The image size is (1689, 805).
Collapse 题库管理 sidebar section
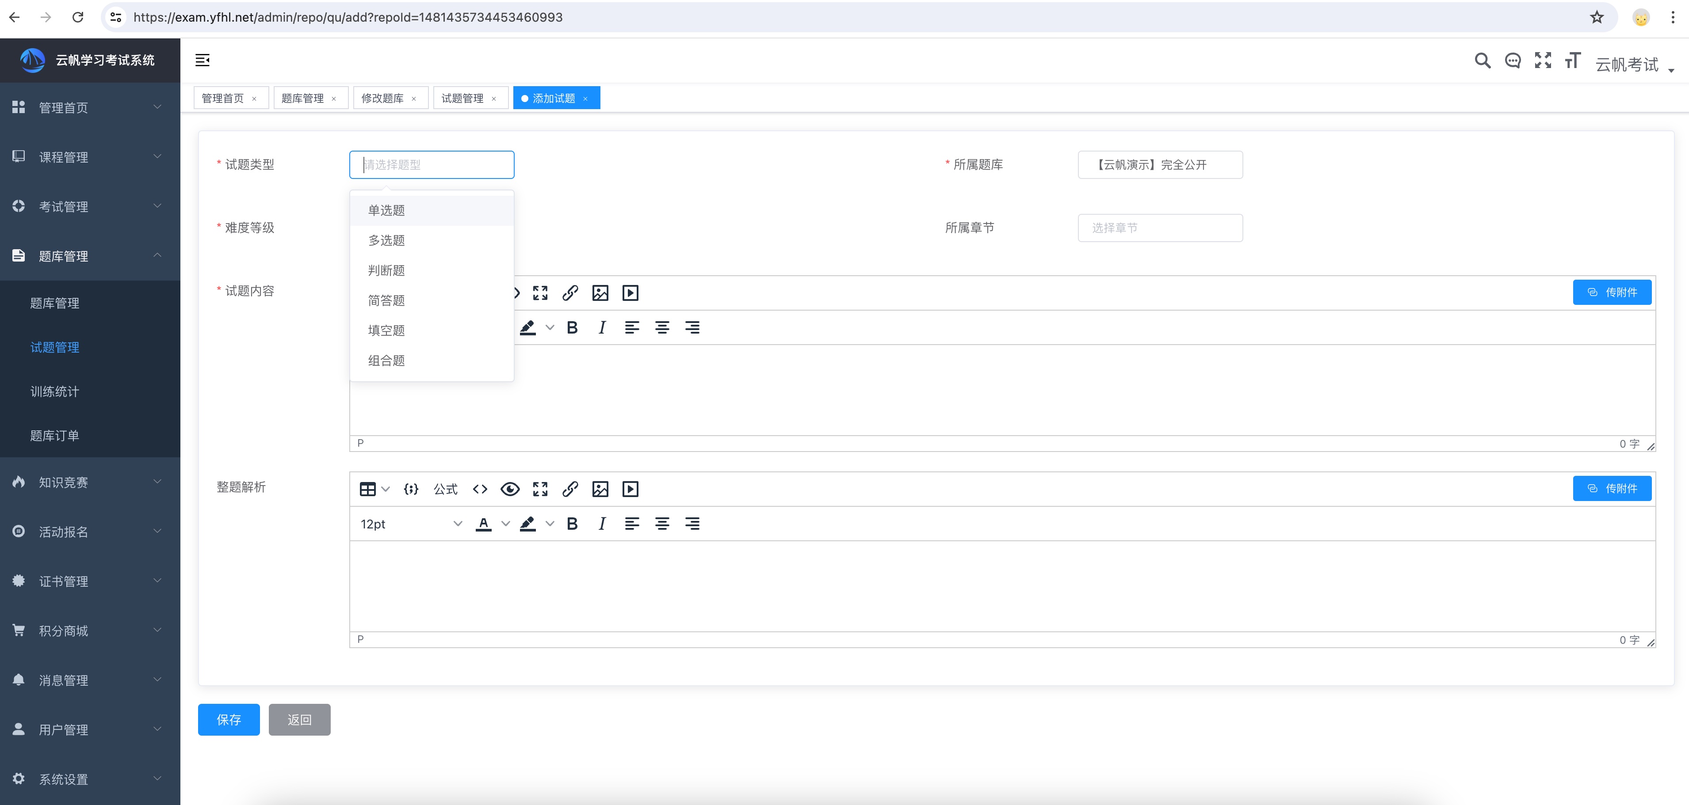coord(90,256)
